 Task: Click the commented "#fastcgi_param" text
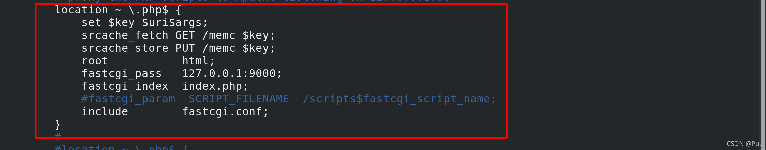click(x=128, y=99)
